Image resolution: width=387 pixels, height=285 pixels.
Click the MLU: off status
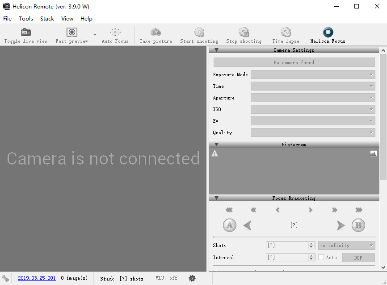pos(166,278)
